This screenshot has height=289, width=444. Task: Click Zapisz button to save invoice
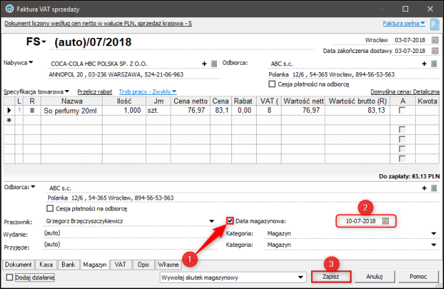click(330, 277)
